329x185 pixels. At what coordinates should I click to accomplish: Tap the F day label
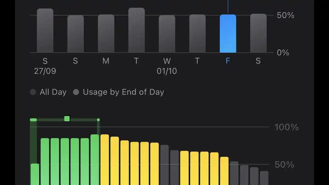tap(228, 61)
